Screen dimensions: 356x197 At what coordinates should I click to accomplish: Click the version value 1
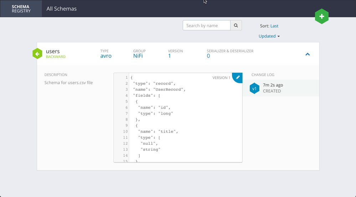169,56
